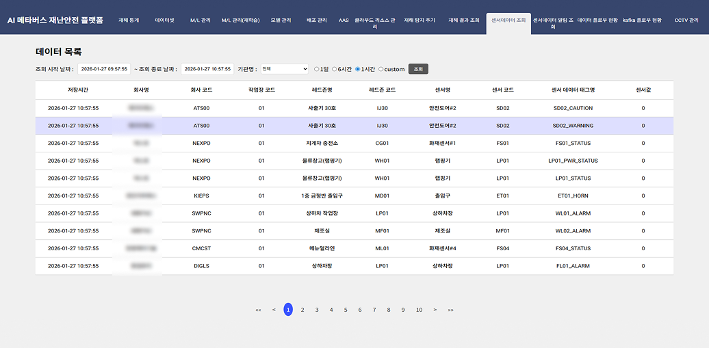Go to pagination page 8
709x348 pixels.
click(x=389, y=310)
